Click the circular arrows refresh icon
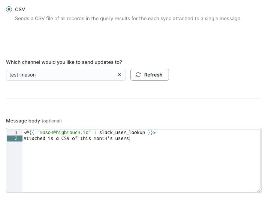This screenshot has width=275, height=221. pos(138,75)
